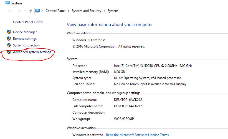This screenshot has width=228, height=139.
Task: Open Device Manager link
Action: coord(25,32)
